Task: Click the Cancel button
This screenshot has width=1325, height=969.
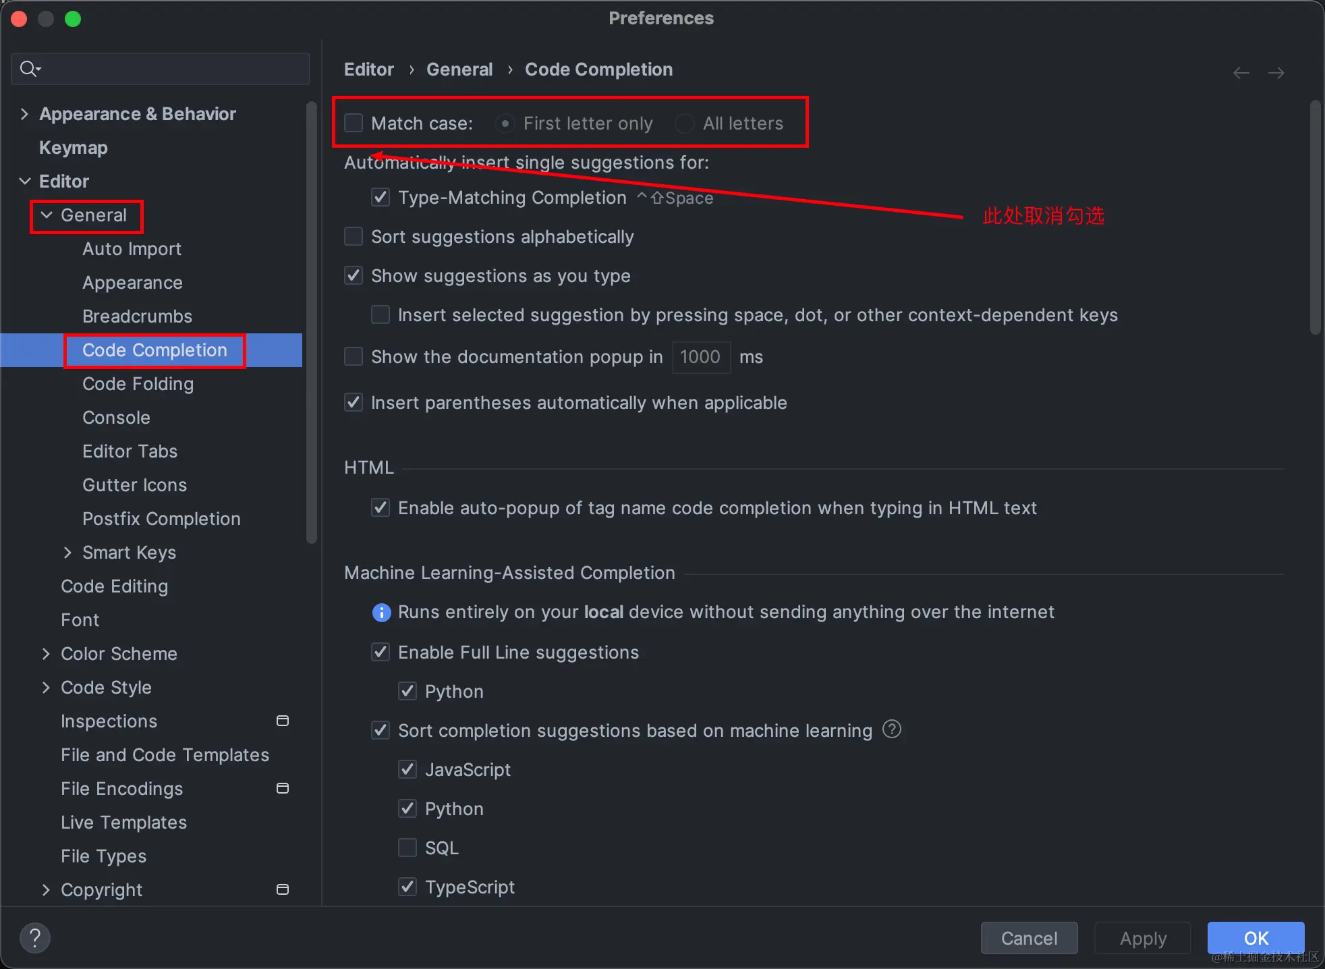Action: coord(1029,938)
